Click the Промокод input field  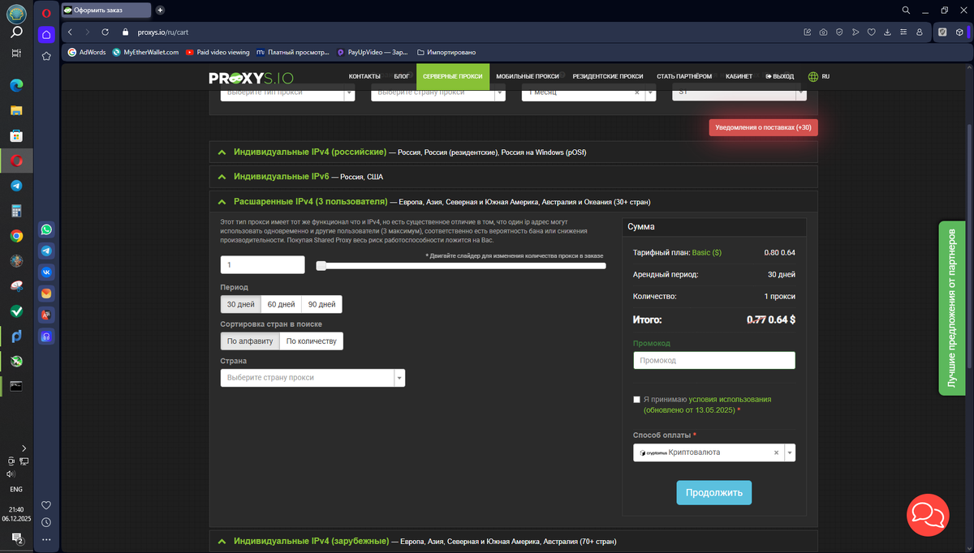pos(714,360)
